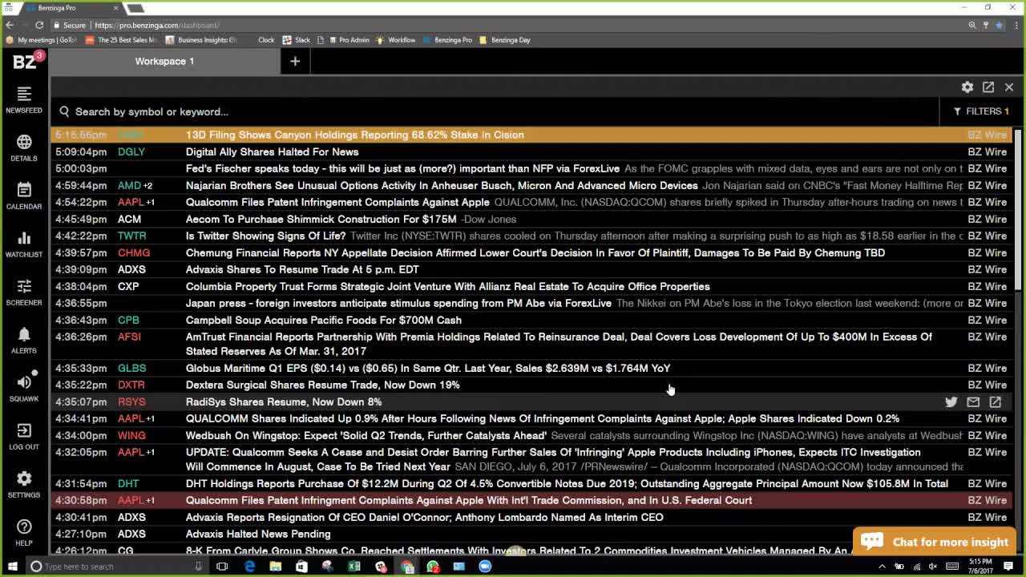Click the CHMG ticker symbol

click(134, 252)
